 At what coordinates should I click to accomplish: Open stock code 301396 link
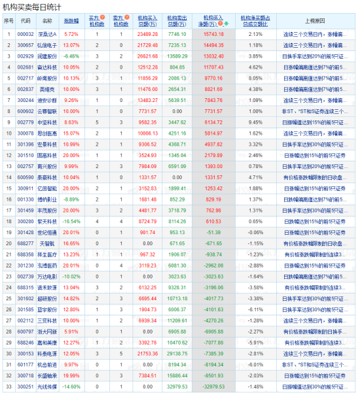point(26,145)
